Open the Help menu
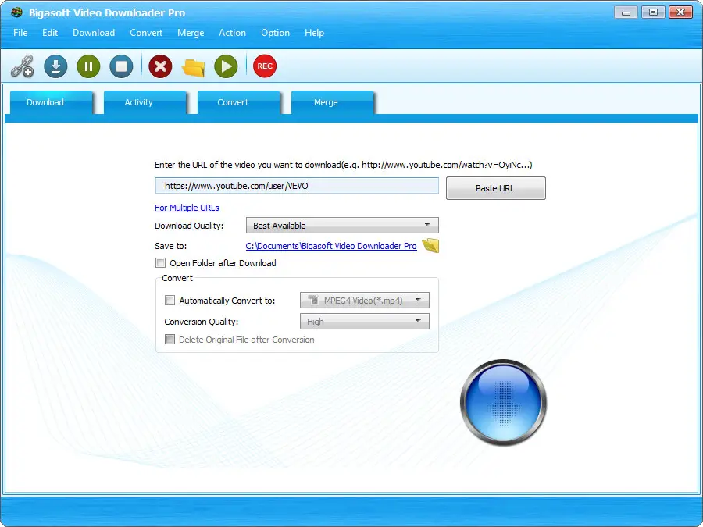 [x=314, y=33]
